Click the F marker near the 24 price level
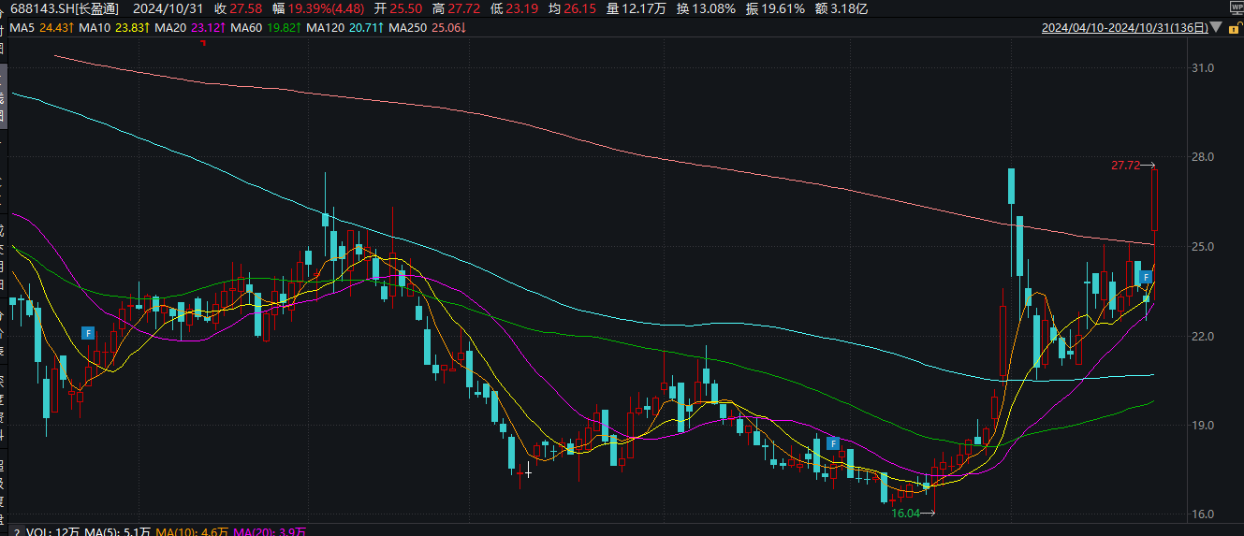This screenshot has height=536, width=1244. (x=1145, y=277)
